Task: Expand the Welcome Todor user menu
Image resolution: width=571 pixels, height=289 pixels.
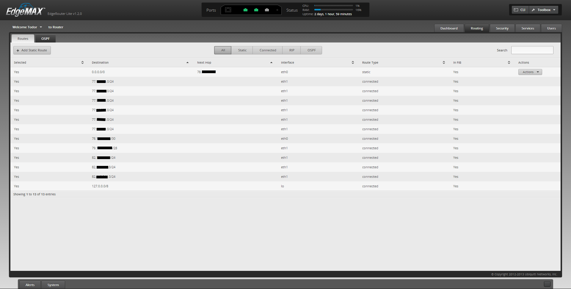Action: coord(27,27)
